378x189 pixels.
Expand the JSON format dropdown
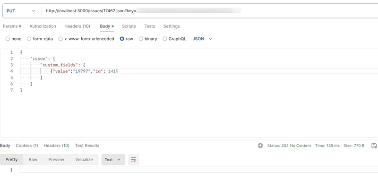tap(202, 39)
